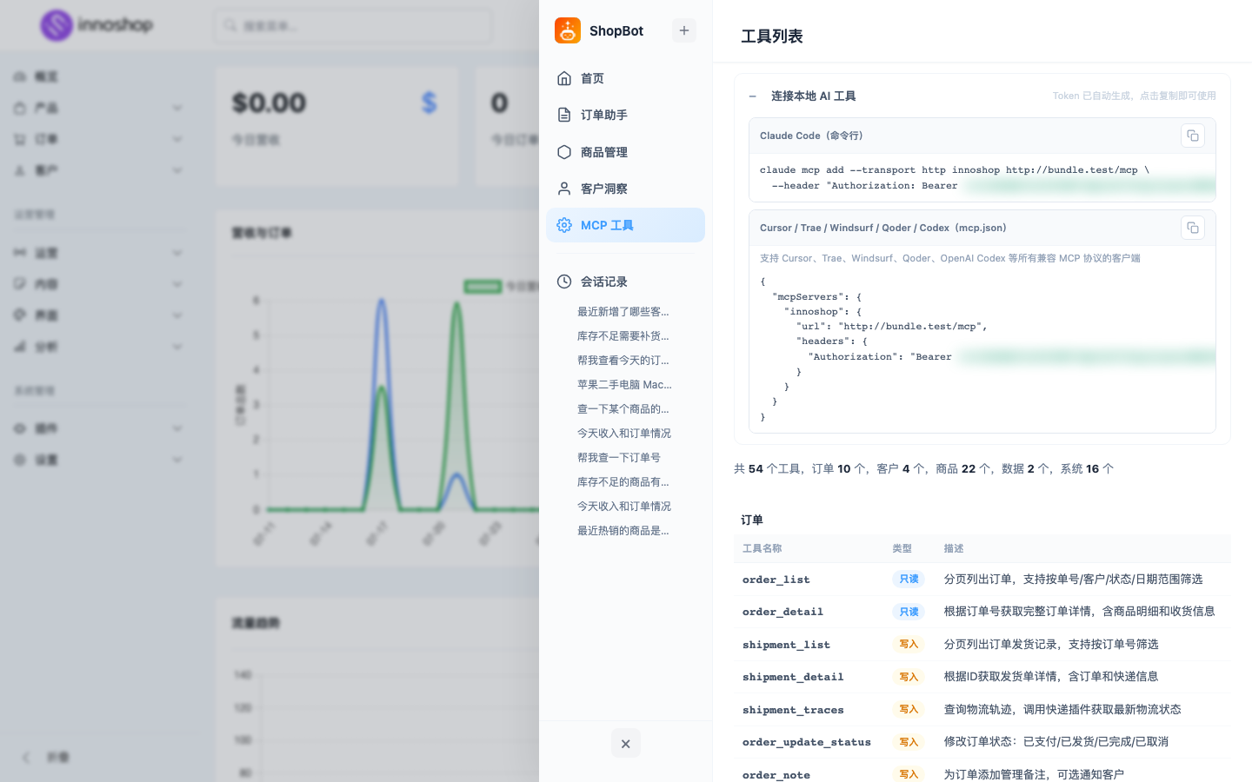The width and height of the screenshot is (1252, 782).
Task: Click the 描述 column header
Action: tap(955, 549)
